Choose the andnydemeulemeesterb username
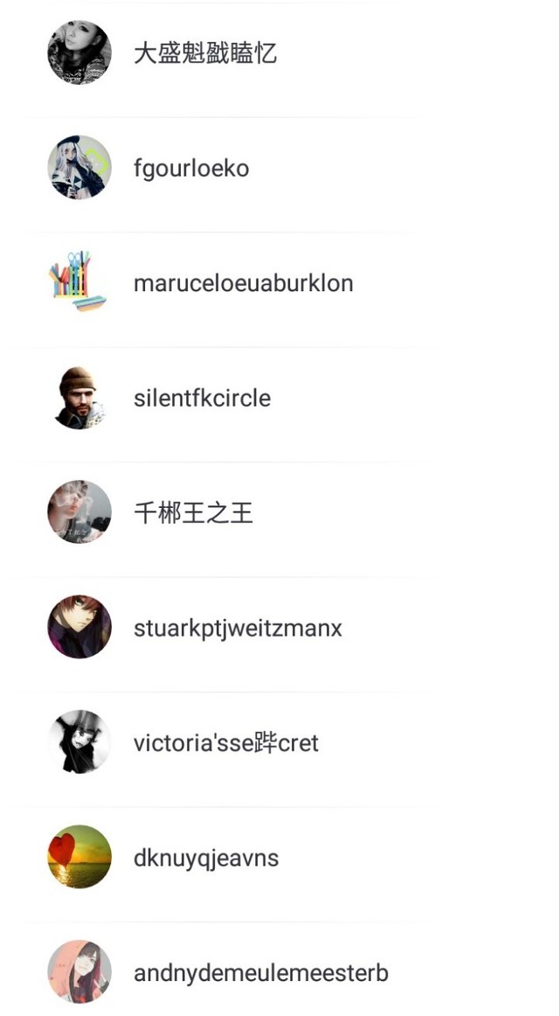 click(261, 972)
